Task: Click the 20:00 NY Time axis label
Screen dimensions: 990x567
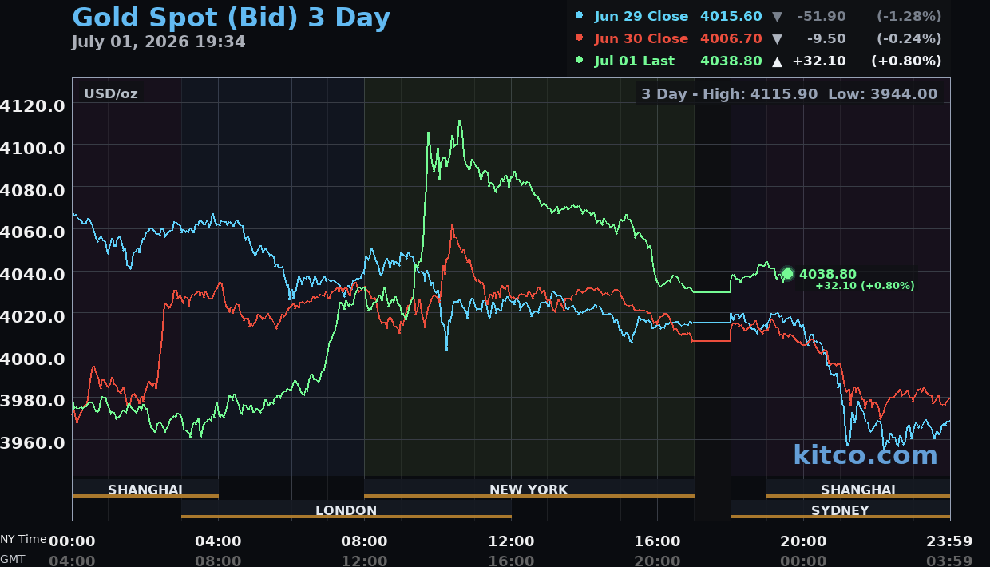Action: [x=803, y=541]
